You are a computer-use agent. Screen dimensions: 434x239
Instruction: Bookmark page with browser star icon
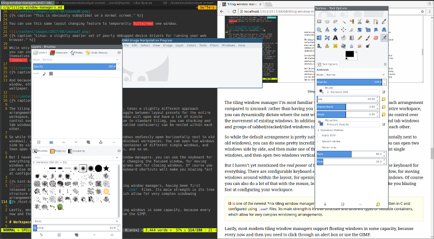(422, 12)
